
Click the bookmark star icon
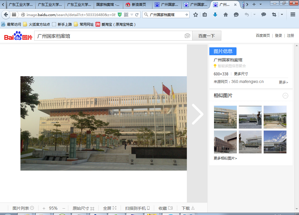pyautogui.click(x=196, y=15)
